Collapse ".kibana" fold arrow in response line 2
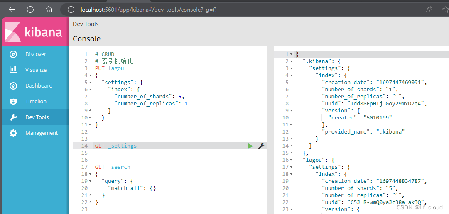 pyautogui.click(x=291, y=61)
